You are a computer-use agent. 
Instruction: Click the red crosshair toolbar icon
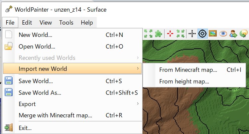point(170,34)
